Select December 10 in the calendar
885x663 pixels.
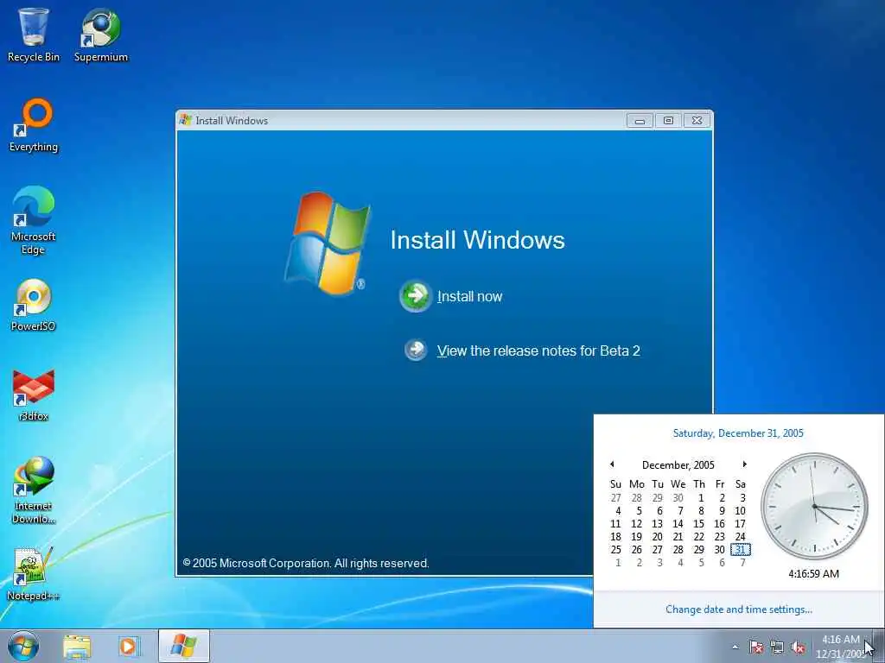[741, 511]
